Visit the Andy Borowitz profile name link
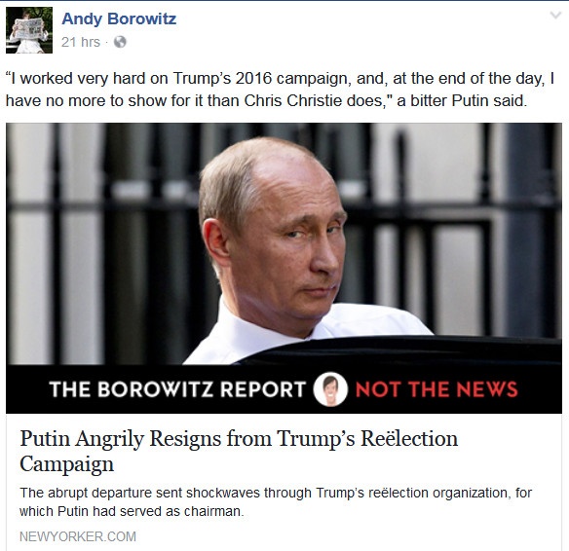 click(119, 18)
